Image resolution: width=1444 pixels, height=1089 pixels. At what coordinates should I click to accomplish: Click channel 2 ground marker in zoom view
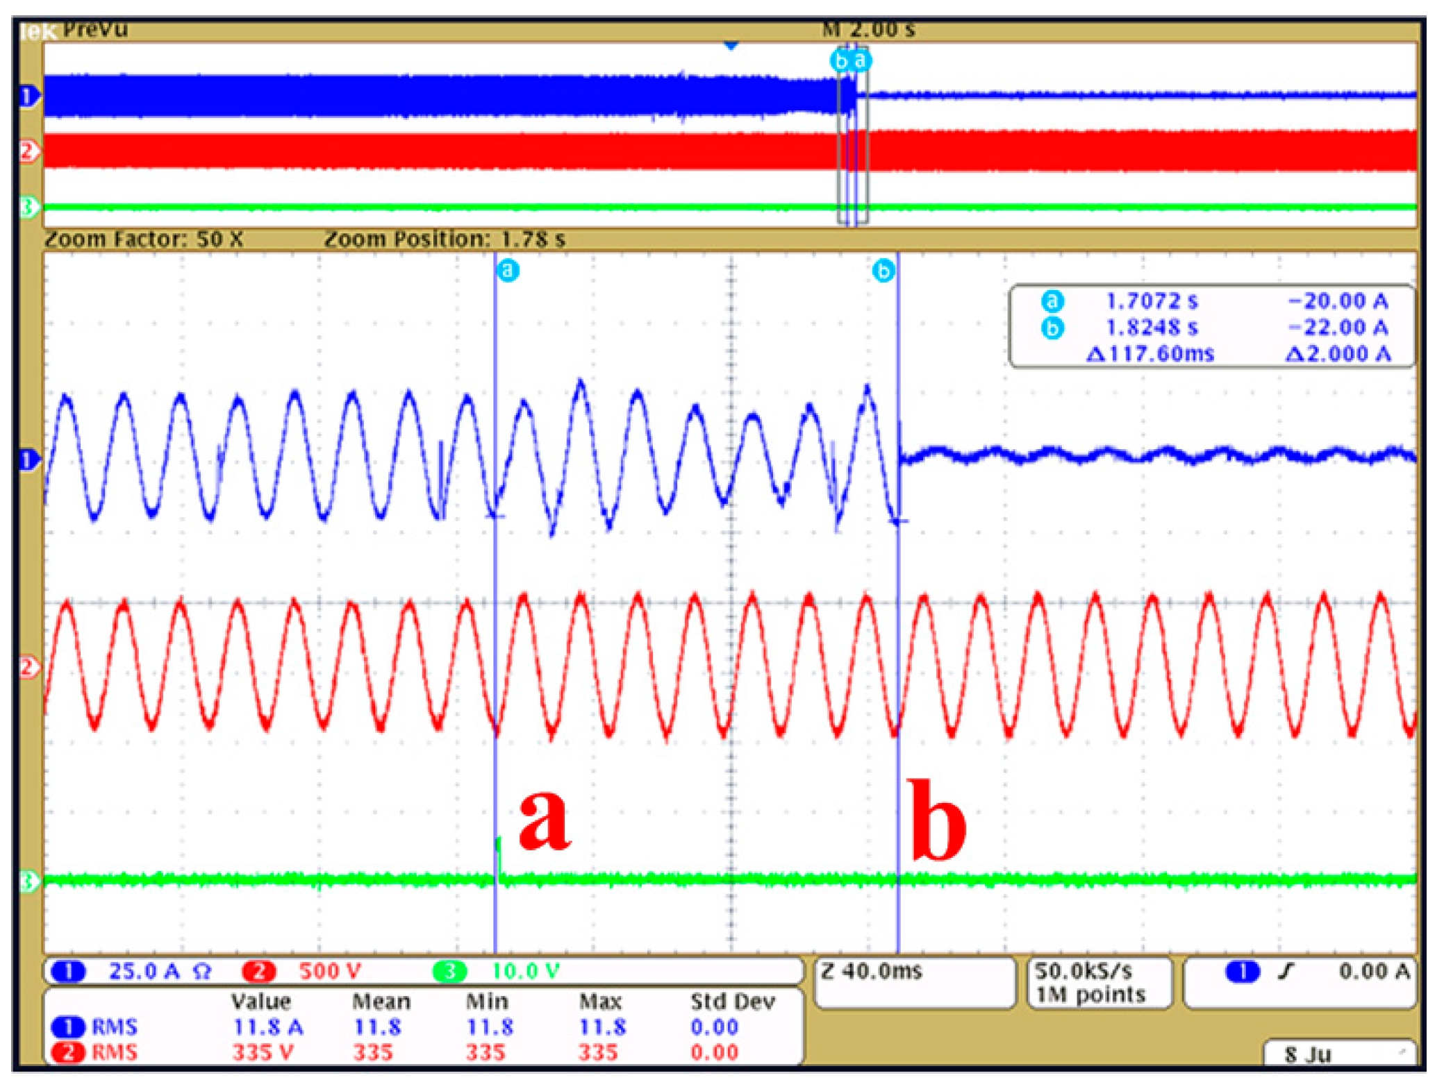click(28, 668)
